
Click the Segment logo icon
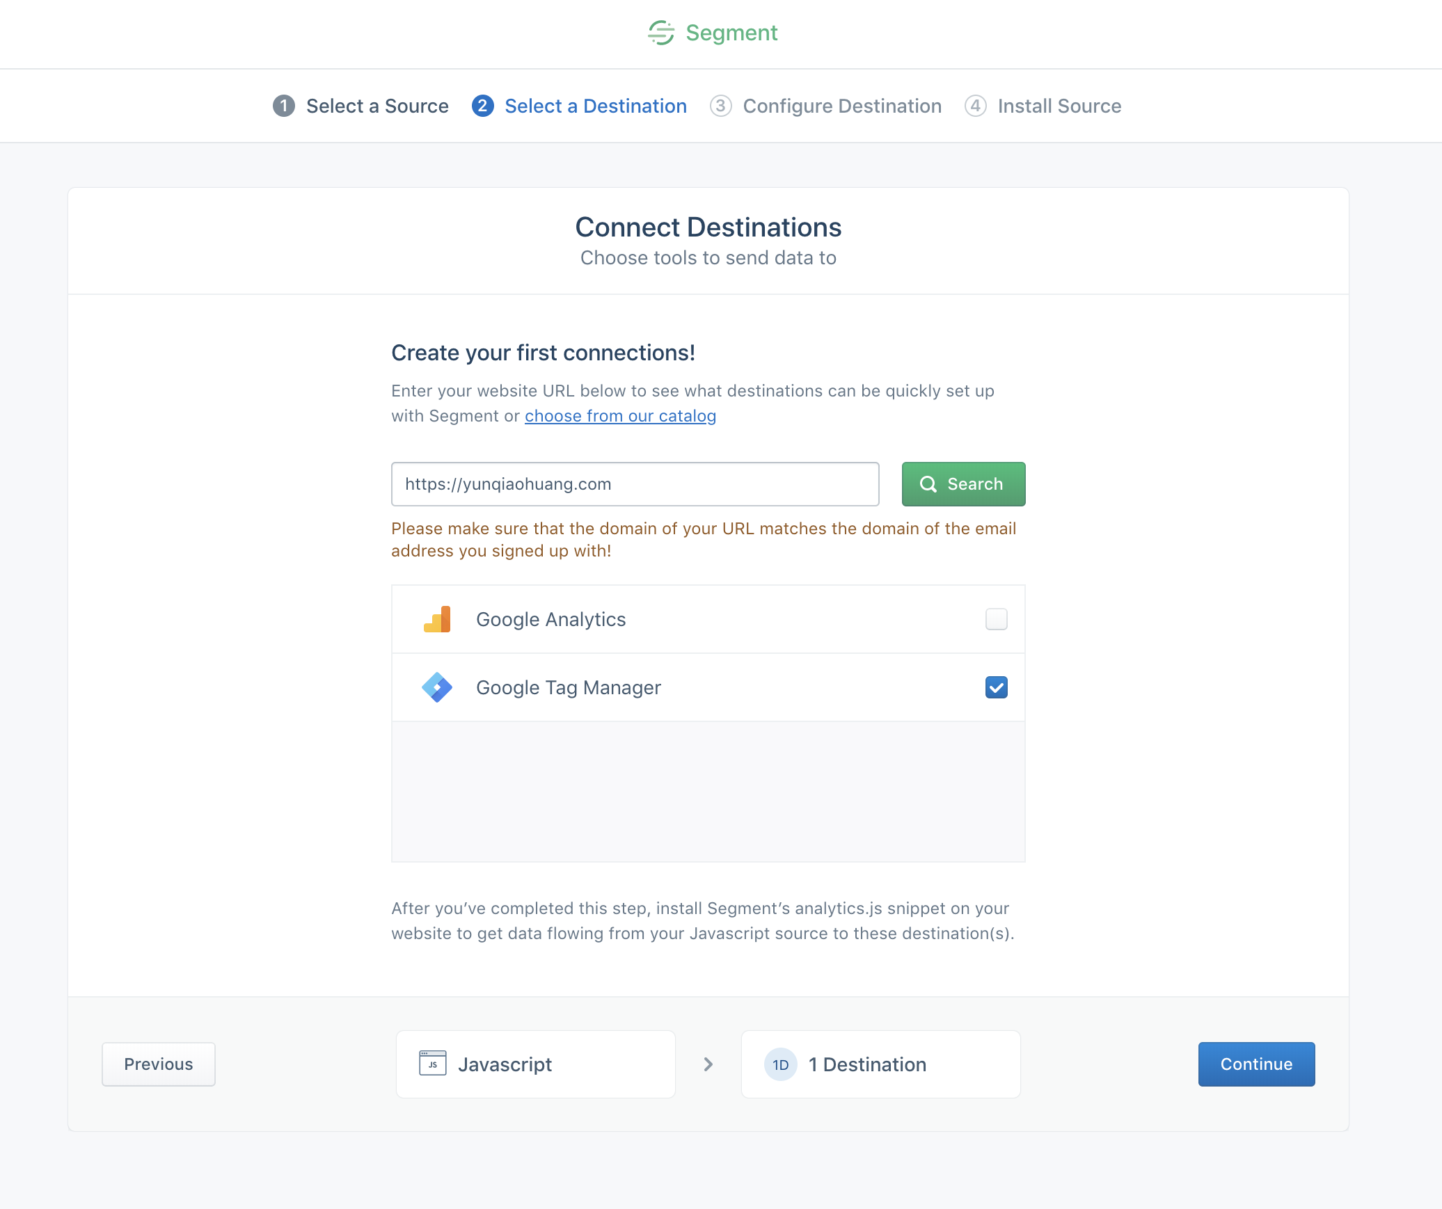(x=661, y=33)
